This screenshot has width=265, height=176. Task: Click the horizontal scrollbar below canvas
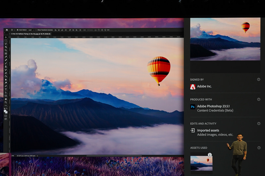click(114, 156)
